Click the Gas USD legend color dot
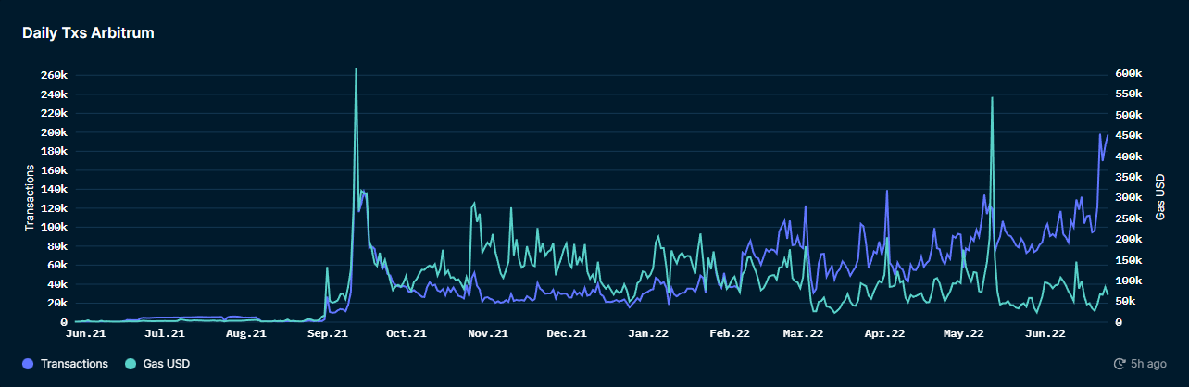 coord(130,364)
